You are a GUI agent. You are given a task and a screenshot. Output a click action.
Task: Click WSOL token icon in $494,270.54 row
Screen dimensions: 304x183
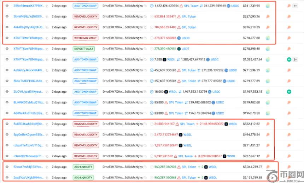coord(180,134)
